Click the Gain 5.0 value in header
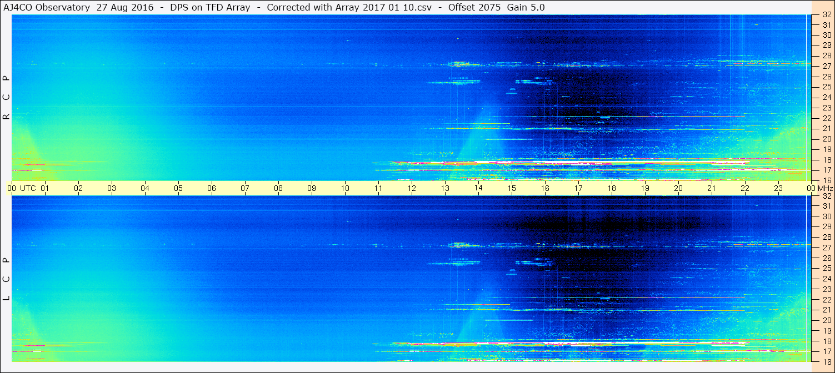 pos(526,7)
